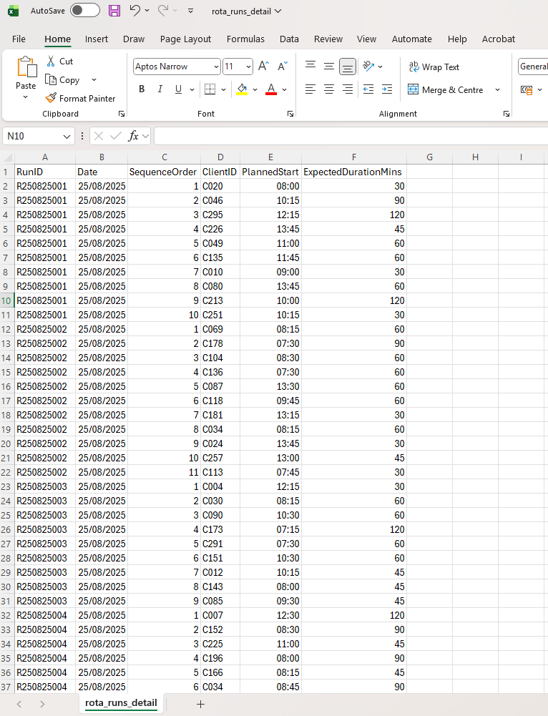548x716 pixels.
Task: Centre cell text horizontally
Action: [329, 89]
